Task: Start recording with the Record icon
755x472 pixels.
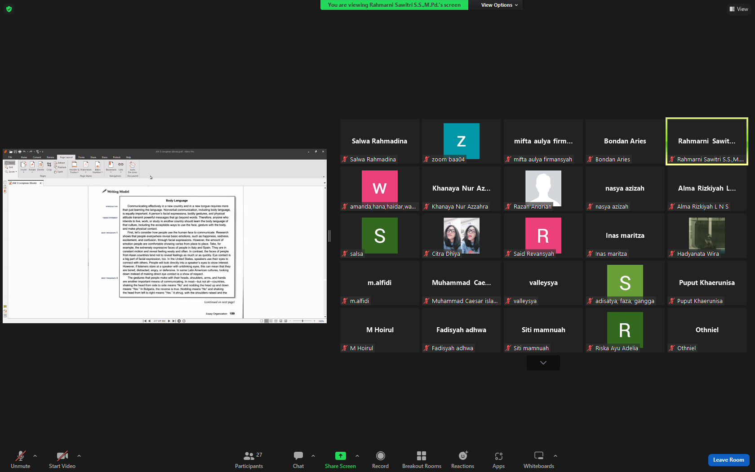Action: (x=380, y=456)
